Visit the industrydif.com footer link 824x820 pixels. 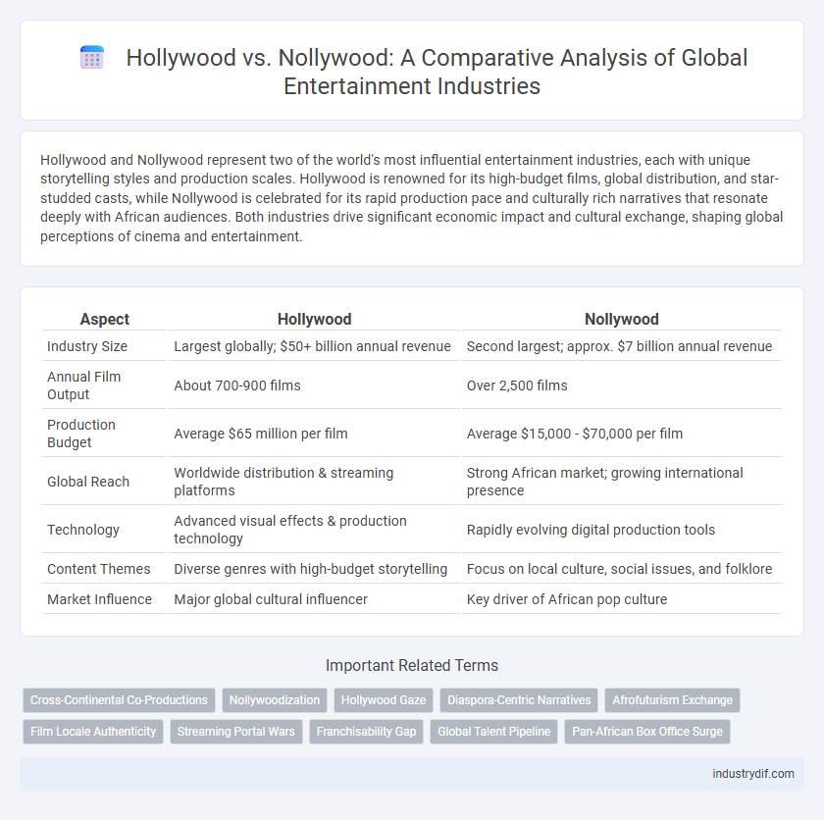(x=753, y=774)
